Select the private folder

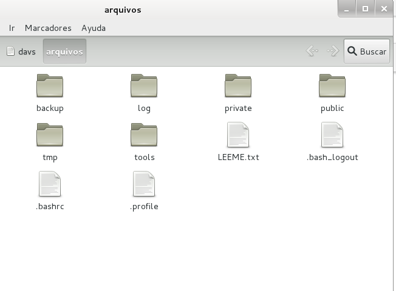tap(238, 86)
